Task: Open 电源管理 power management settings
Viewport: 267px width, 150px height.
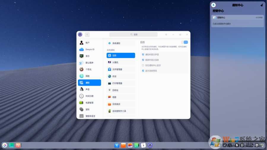Action: click(89, 103)
